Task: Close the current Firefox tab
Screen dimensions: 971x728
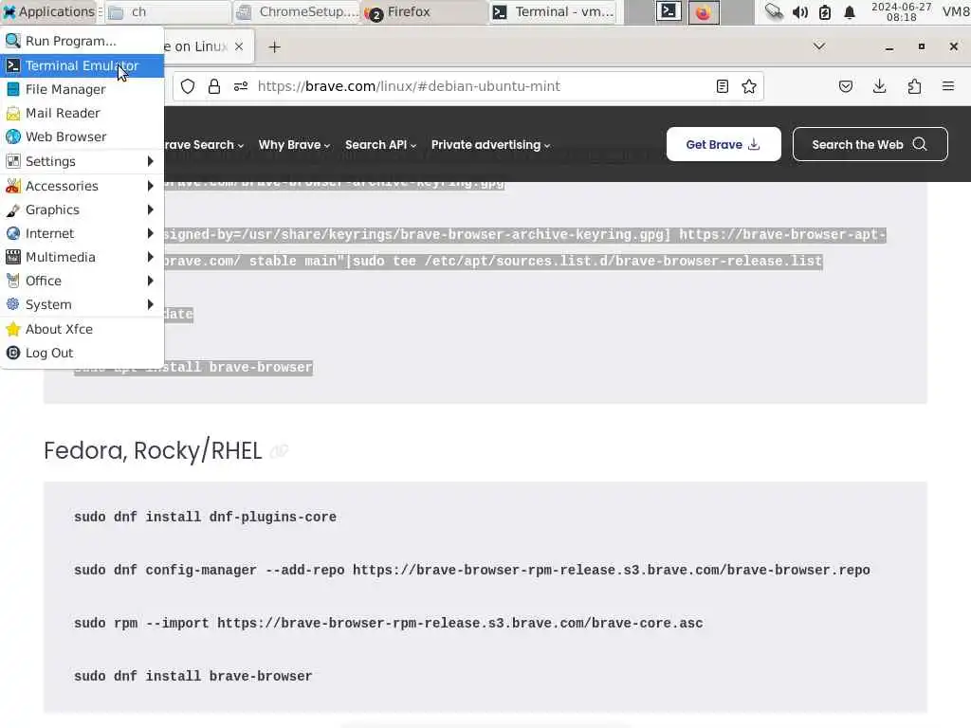Action: 239,46
